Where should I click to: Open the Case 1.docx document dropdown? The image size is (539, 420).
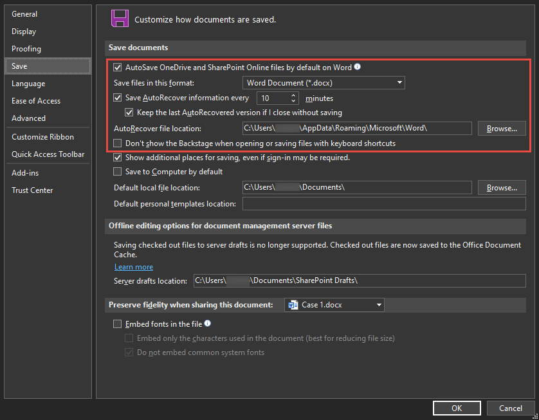[334, 305]
